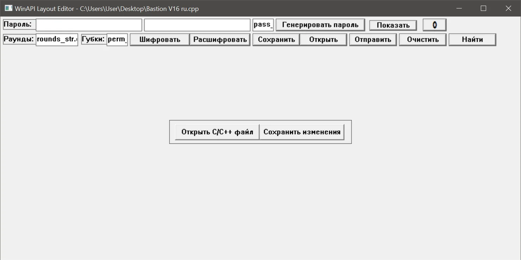Maximize the Layout Editor window
Image resolution: width=521 pixels, height=260 pixels.
[x=483, y=8]
